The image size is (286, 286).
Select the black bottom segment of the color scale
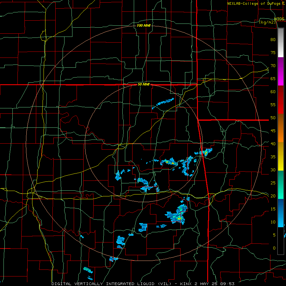(281, 241)
